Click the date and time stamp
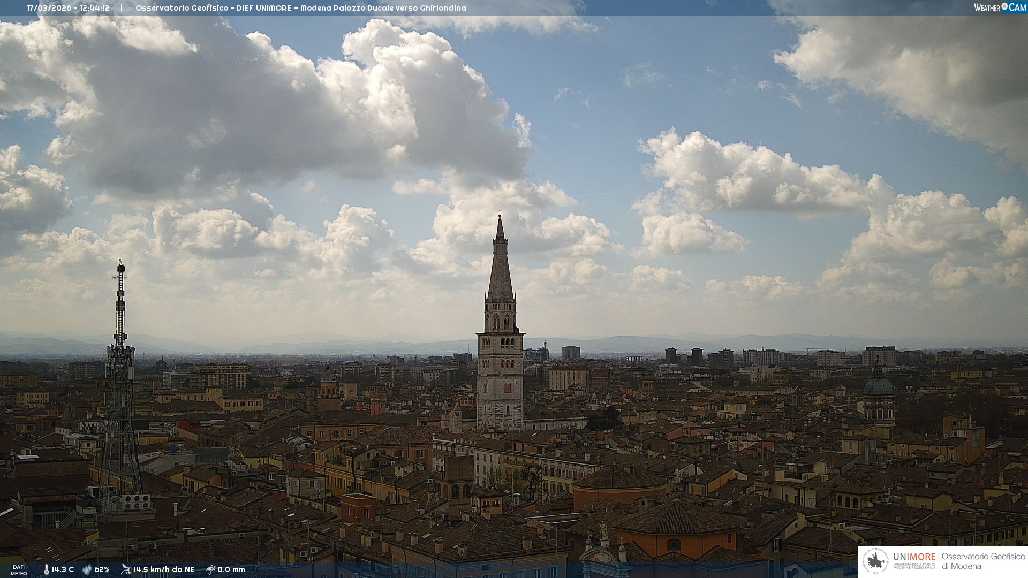Image resolution: width=1028 pixels, height=578 pixels. point(68,8)
